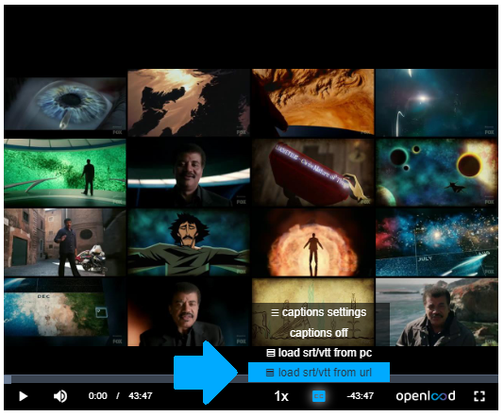This screenshot has height=416, width=504.
Task: Select captions off option
Action: tap(319, 333)
